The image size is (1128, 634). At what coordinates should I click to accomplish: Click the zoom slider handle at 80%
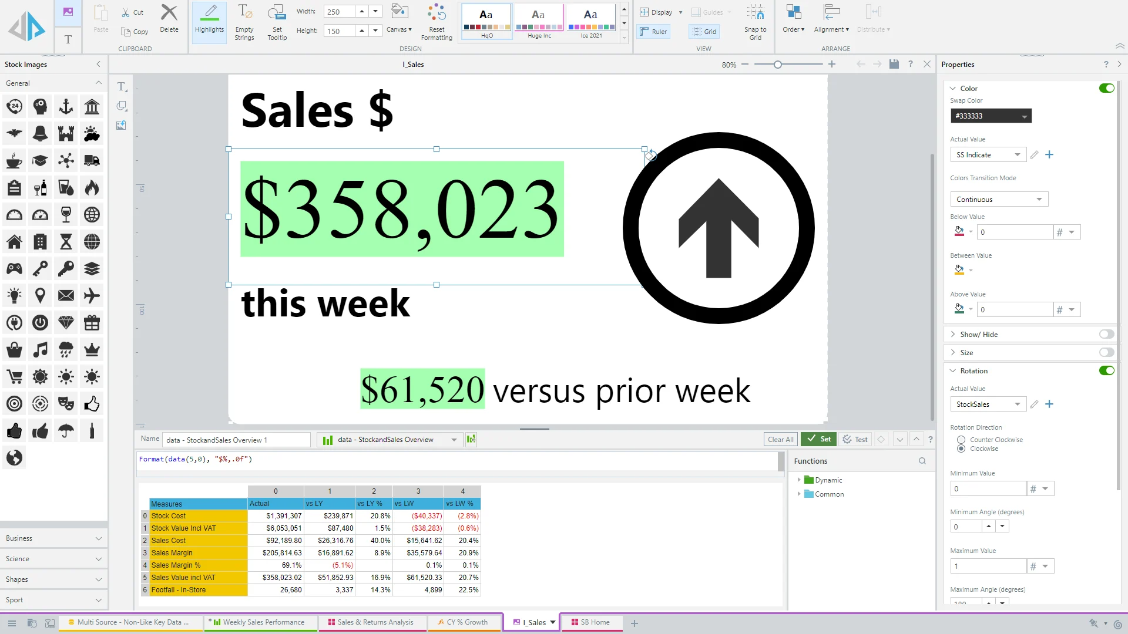778,65
